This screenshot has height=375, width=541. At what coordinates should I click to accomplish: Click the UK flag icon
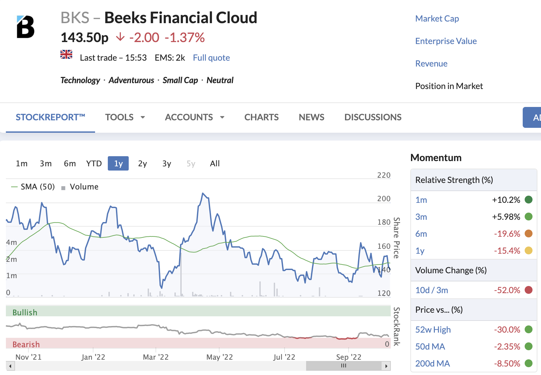[x=66, y=54]
